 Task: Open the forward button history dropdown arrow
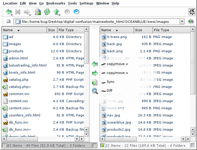click(30, 15)
